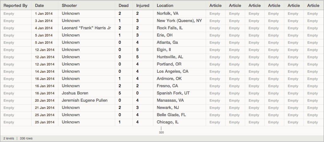This screenshot has height=142, width=324.
Task: Select the Leonard "Frank" Harris Jr cell
Action: coord(86,28)
